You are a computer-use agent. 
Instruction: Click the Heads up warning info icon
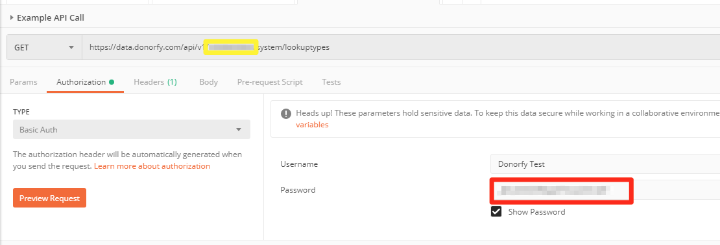tap(287, 113)
